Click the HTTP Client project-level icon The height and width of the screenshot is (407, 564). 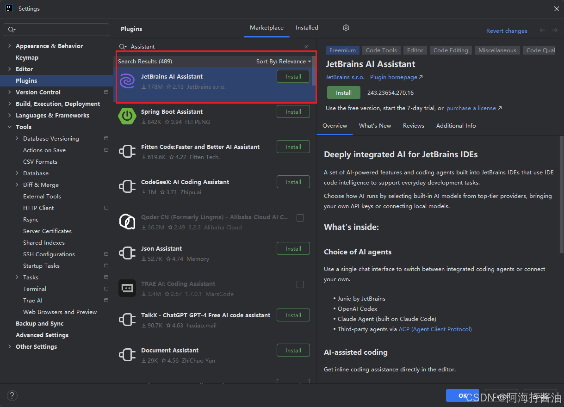point(106,208)
